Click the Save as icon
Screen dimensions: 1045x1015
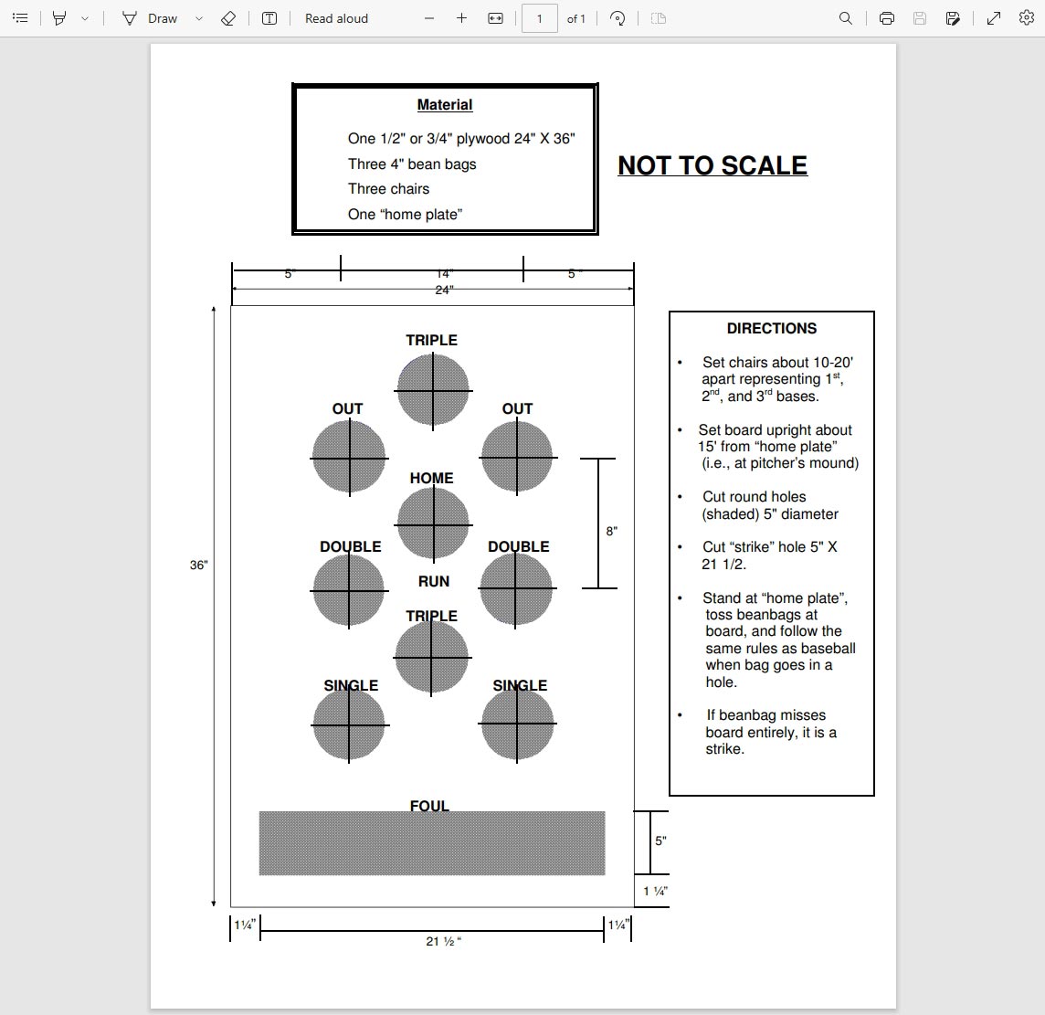953,18
